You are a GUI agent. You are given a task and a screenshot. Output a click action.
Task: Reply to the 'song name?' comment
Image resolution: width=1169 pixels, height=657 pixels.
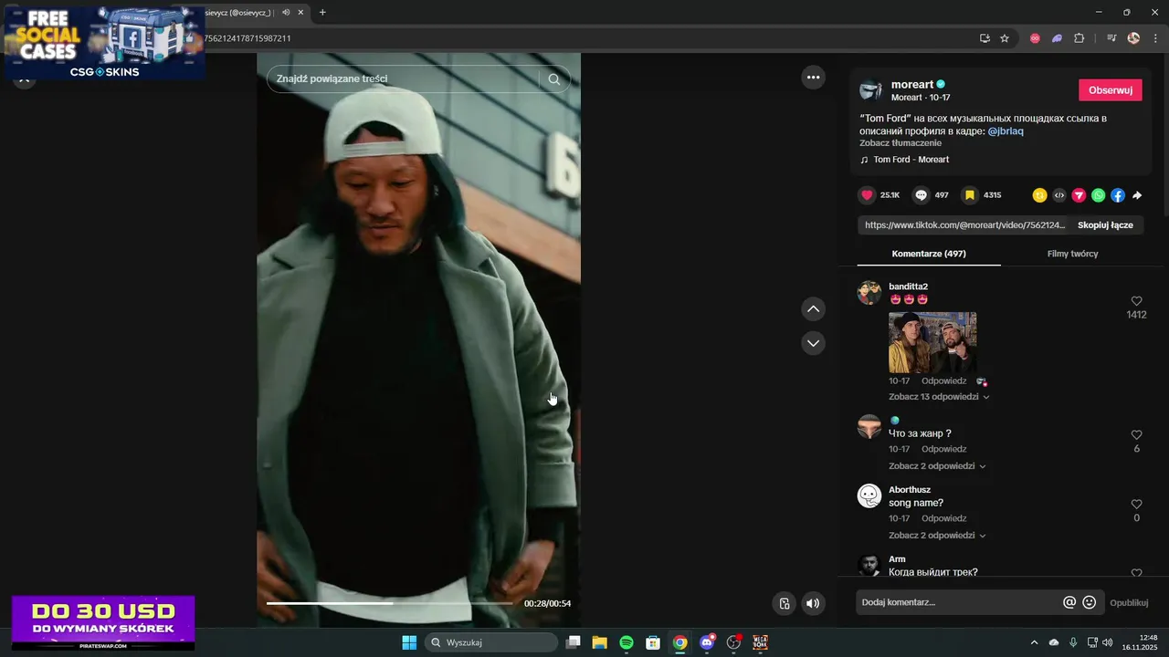point(943,518)
